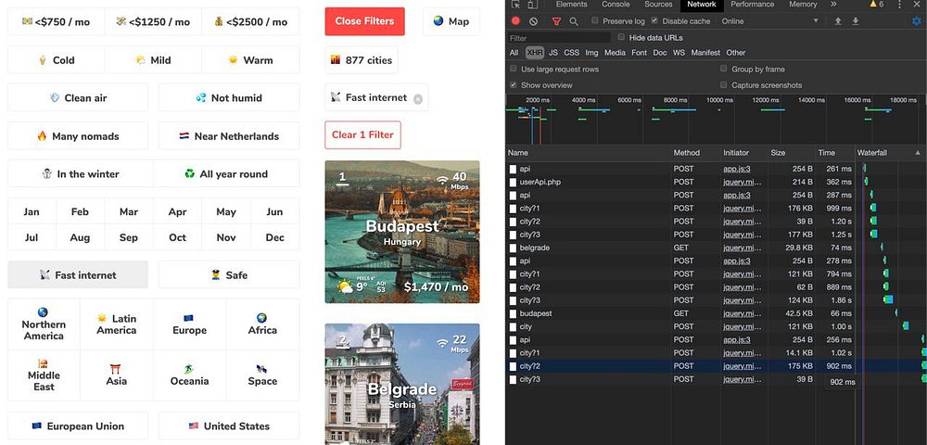The height and width of the screenshot is (445, 927).
Task: Toggle the Clean air filter
Action: pos(78,97)
